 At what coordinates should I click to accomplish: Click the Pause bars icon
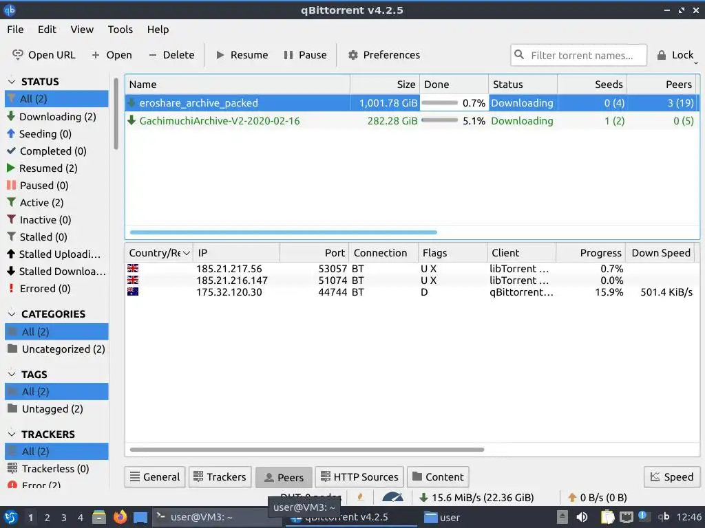point(288,55)
